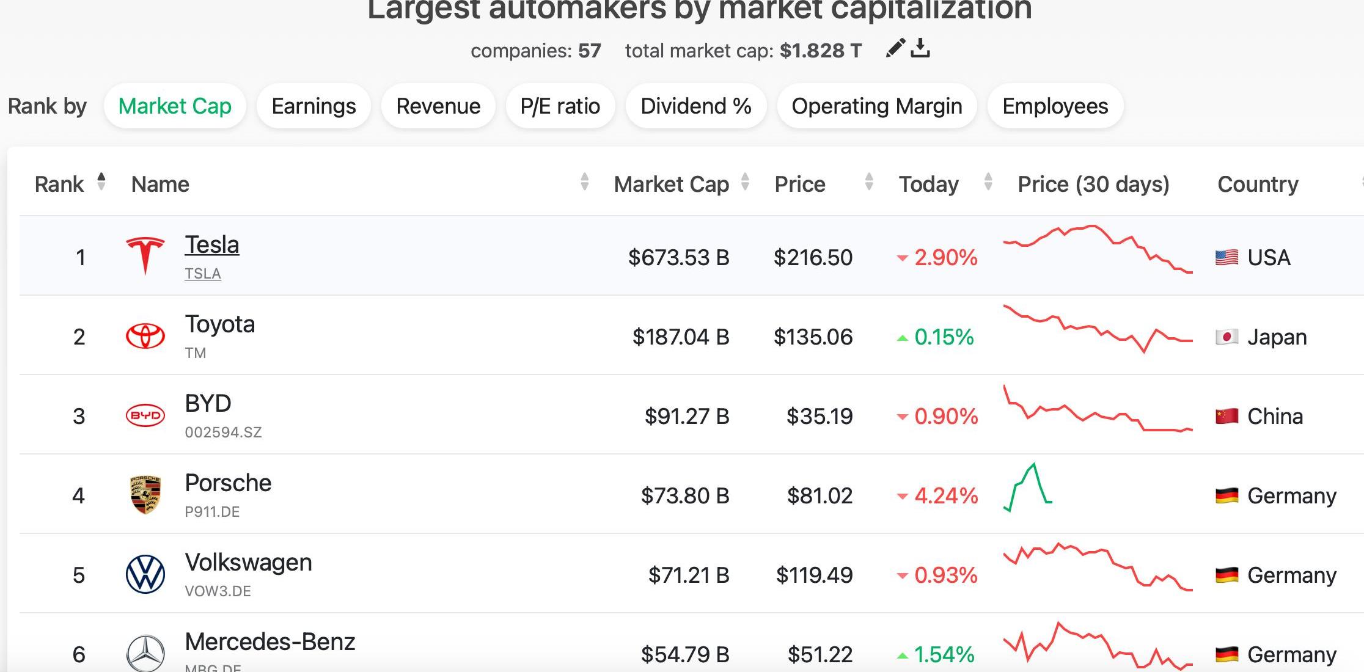
Task: Click the P911.DE ticker text
Action: point(212,512)
